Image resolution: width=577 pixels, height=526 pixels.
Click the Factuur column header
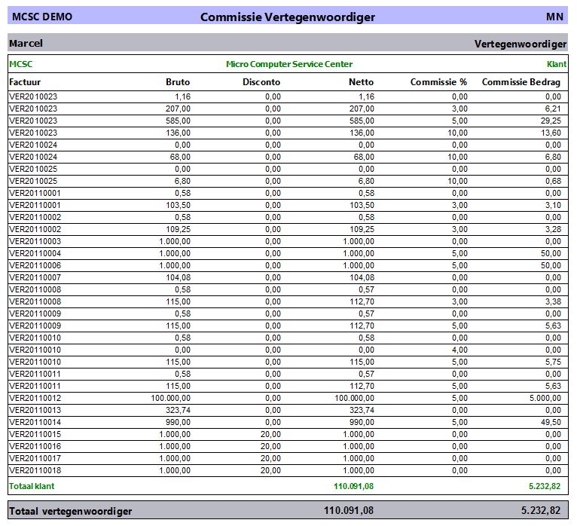25,81
